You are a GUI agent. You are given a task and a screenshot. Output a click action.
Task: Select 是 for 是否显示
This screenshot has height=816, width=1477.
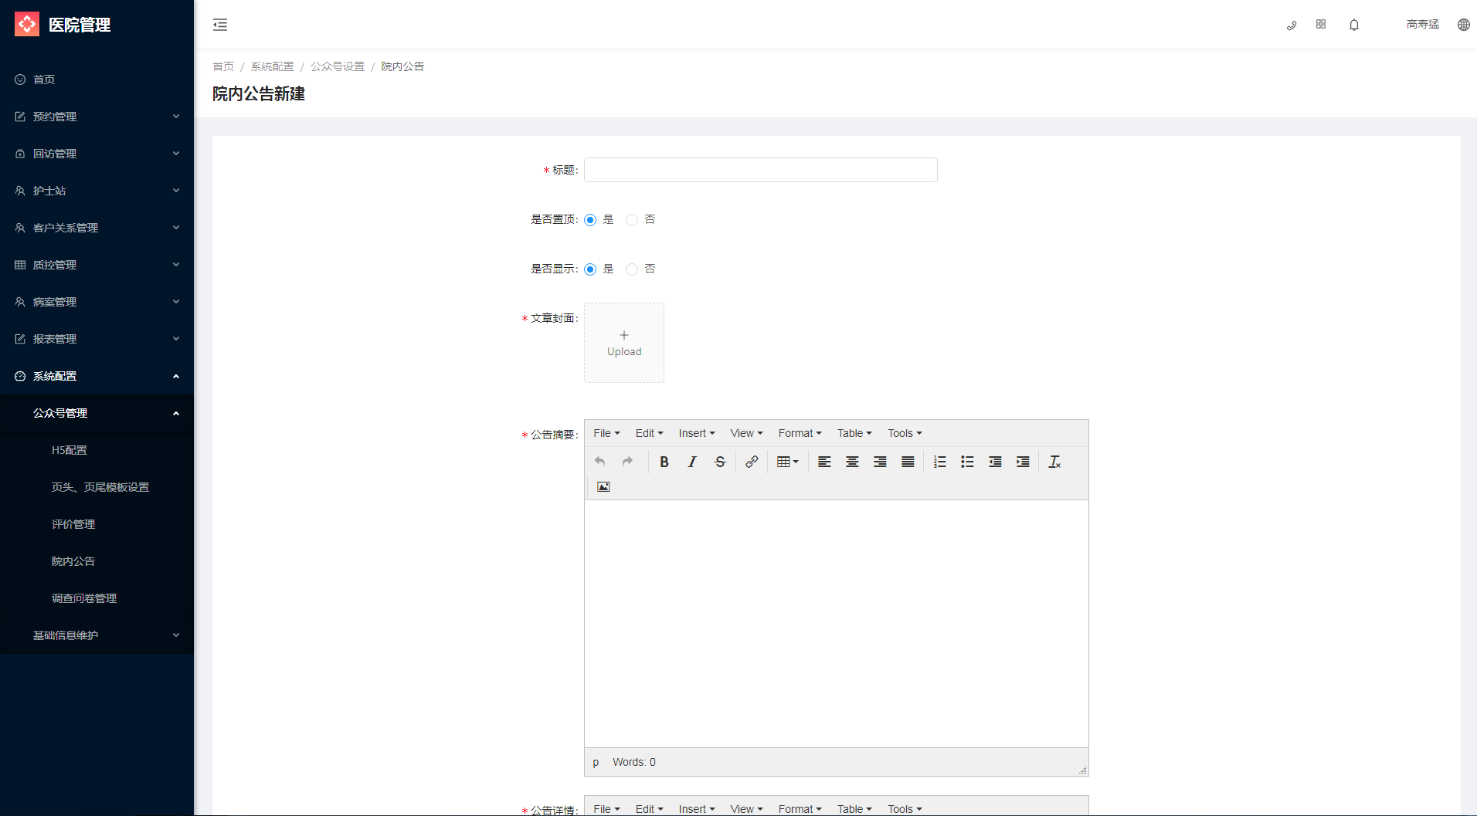pyautogui.click(x=590, y=269)
